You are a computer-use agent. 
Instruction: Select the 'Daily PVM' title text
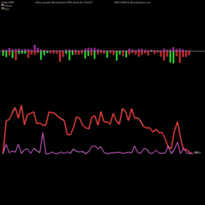(x=8, y=2)
